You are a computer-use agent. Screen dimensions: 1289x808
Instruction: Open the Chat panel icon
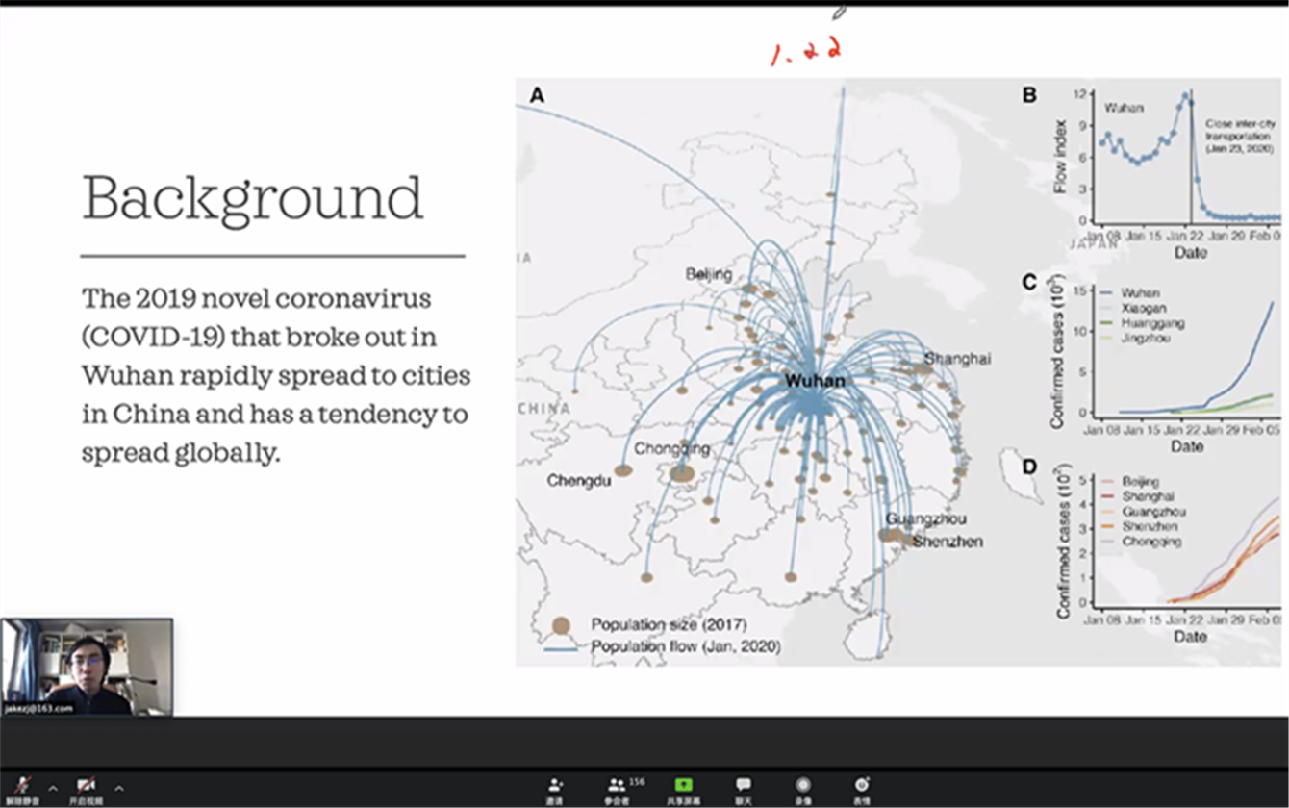[743, 787]
